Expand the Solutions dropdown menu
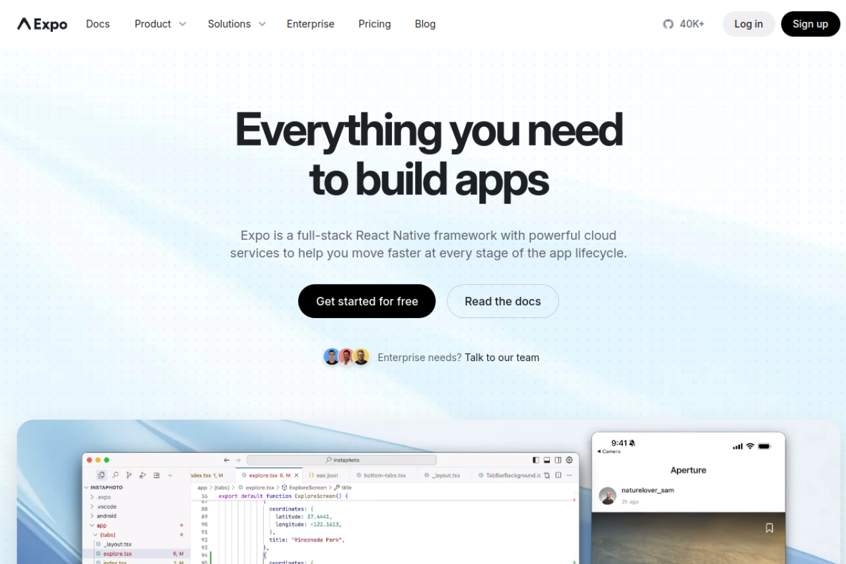Image resolution: width=846 pixels, height=564 pixels. pos(236,24)
